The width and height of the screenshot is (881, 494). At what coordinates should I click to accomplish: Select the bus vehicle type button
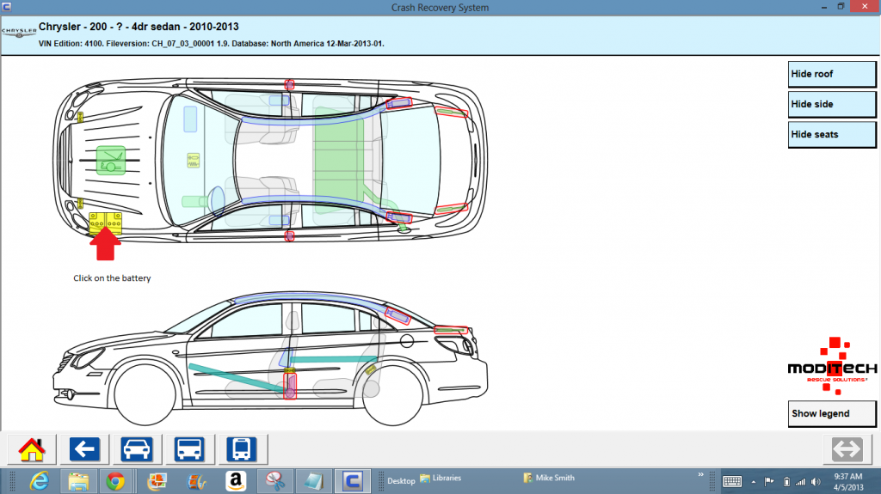tap(242, 449)
